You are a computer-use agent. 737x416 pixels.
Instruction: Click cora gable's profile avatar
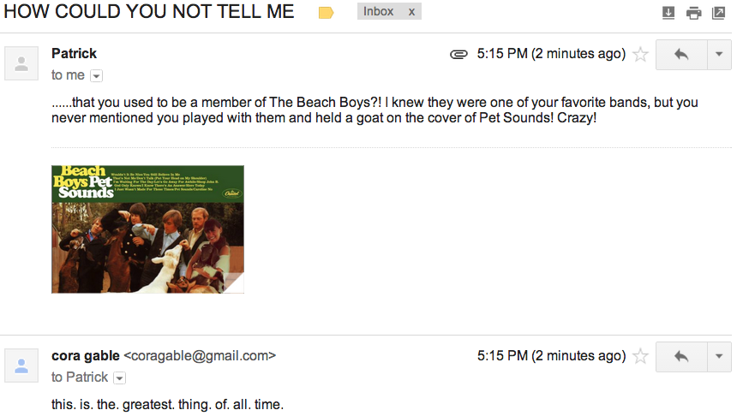[x=21, y=365]
